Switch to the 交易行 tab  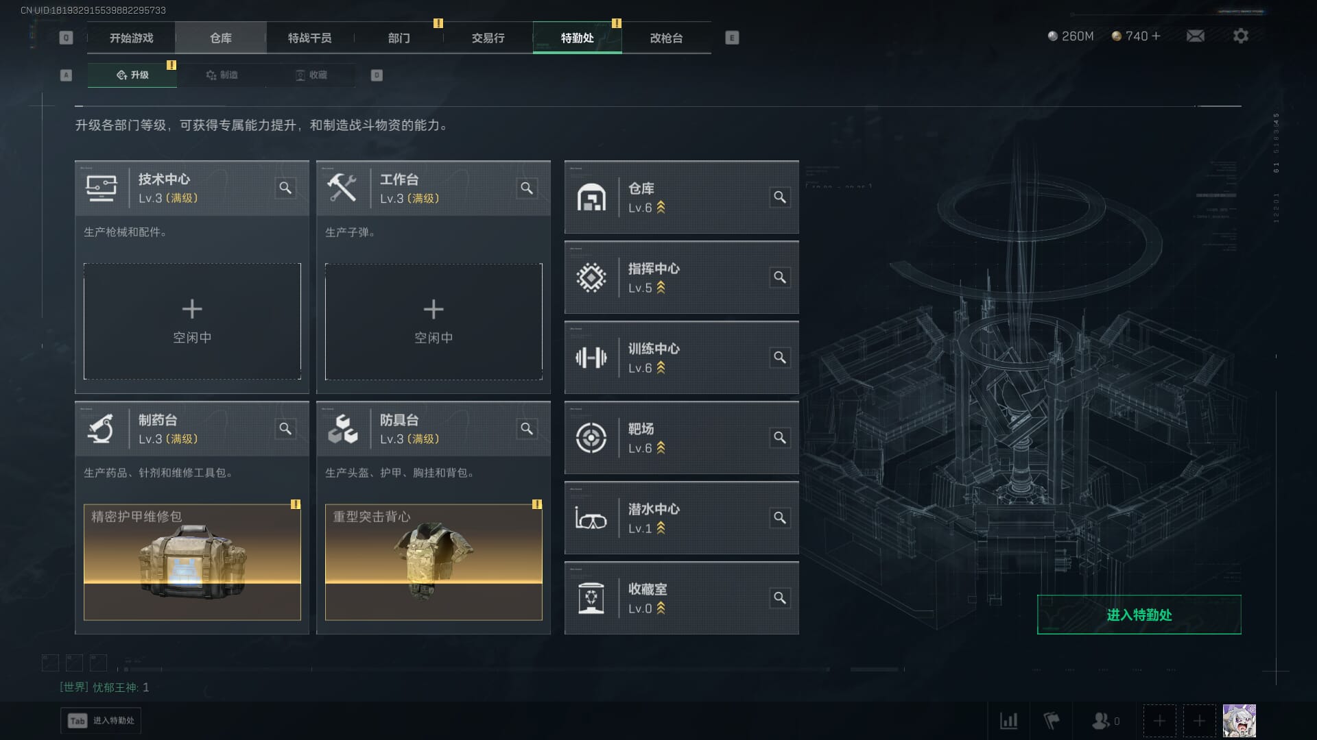click(488, 38)
